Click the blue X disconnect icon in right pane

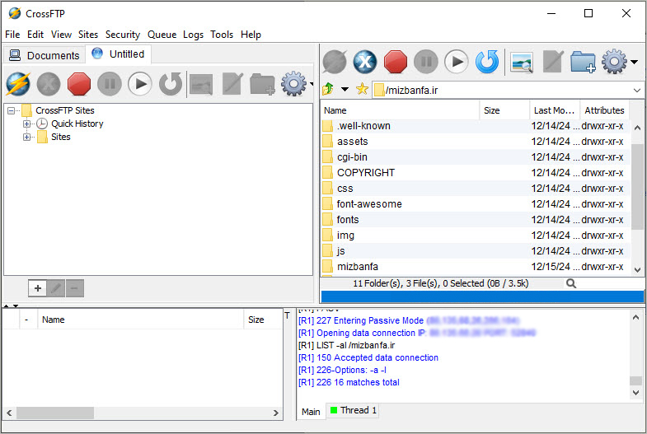tap(365, 62)
